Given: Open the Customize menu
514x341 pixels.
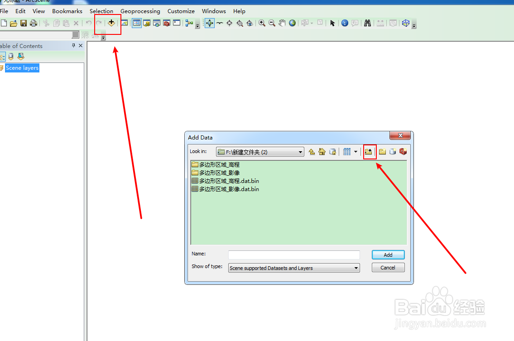Looking at the screenshot, I should pyautogui.click(x=181, y=11).
